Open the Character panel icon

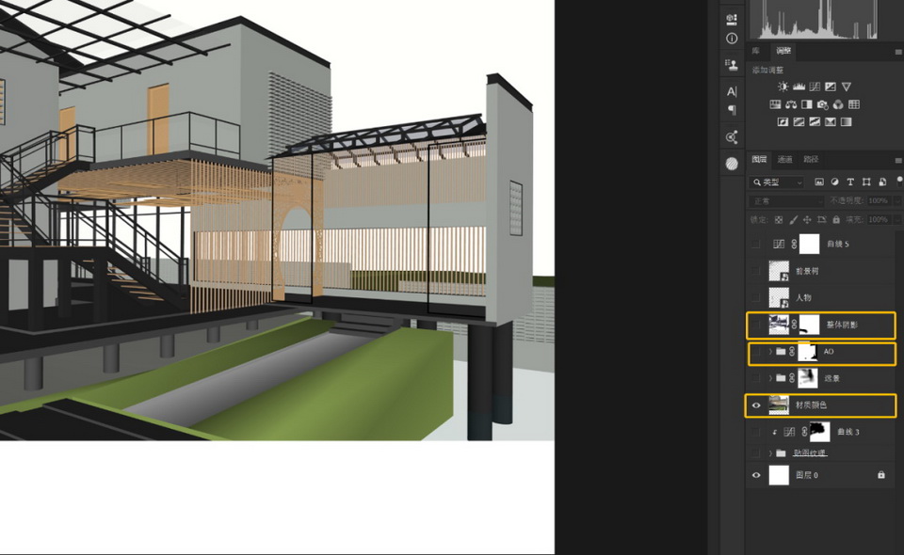point(732,91)
